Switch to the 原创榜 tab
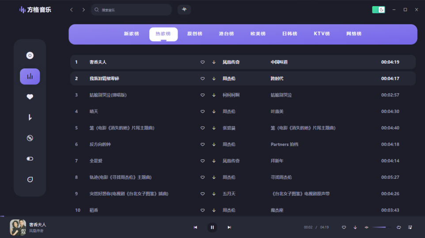The height and width of the screenshot is (238, 425). pyautogui.click(x=195, y=34)
